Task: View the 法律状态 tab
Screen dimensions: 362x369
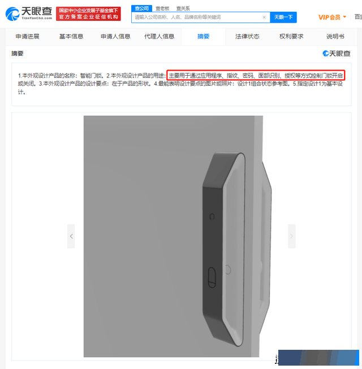Action: 247,37
